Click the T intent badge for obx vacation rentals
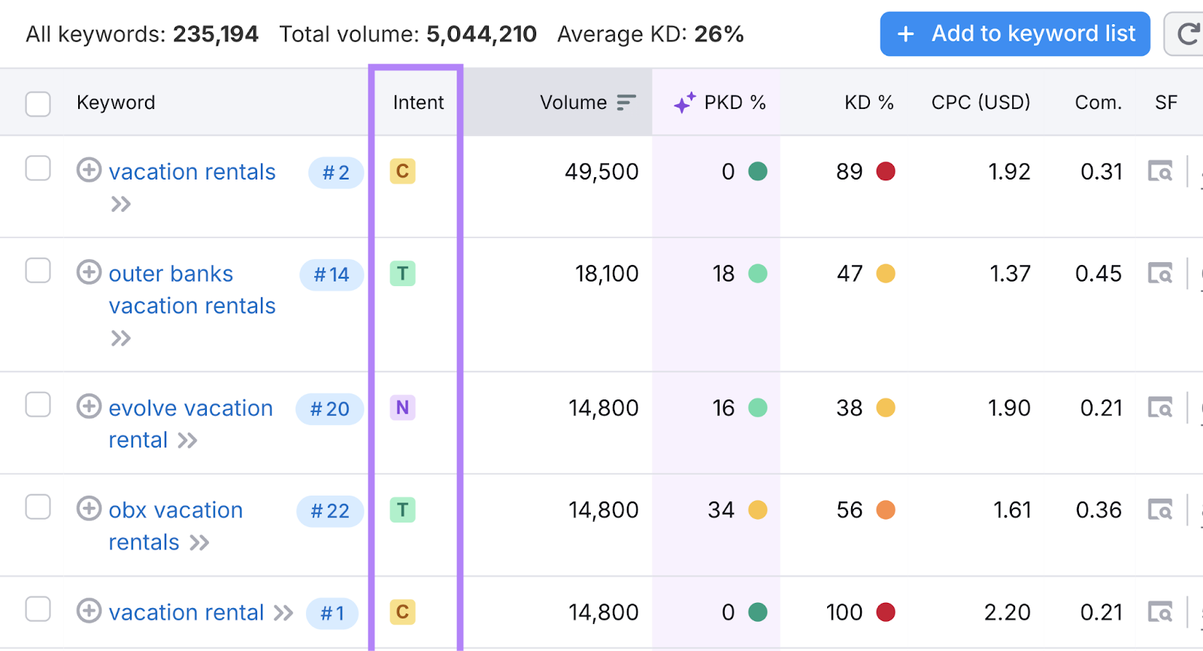 [402, 510]
